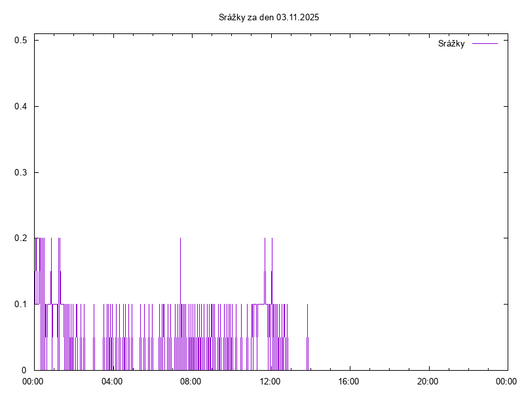Image resolution: width=524 pixels, height=393 pixels.
Task: Click the 0.3 y-axis tick label
Action: [20, 172]
